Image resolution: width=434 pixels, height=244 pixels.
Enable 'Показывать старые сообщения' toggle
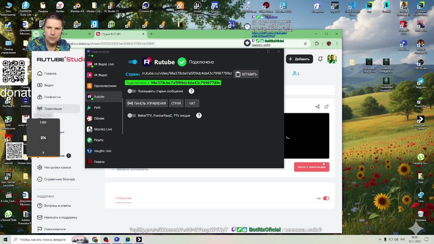click(x=132, y=91)
